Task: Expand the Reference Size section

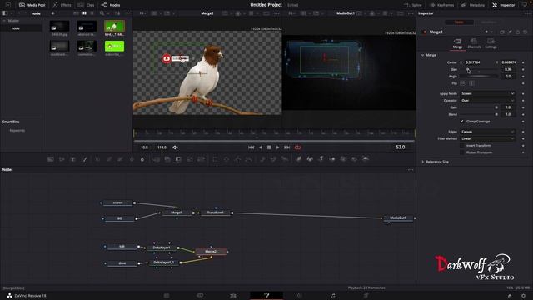Action: (422, 162)
